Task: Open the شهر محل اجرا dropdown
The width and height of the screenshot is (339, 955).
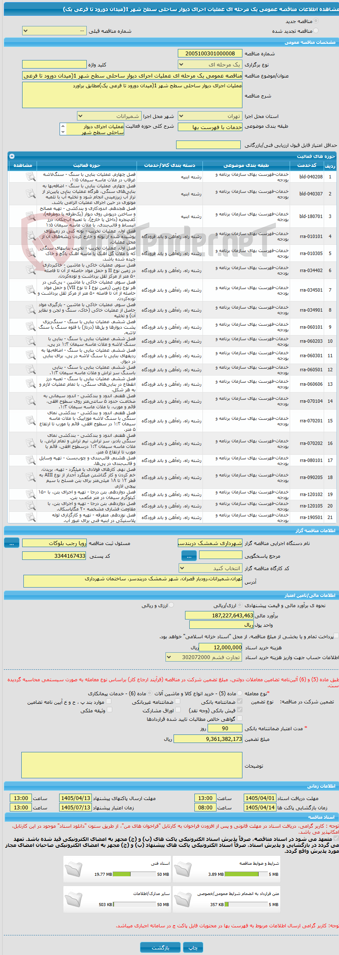Action: click(x=109, y=116)
